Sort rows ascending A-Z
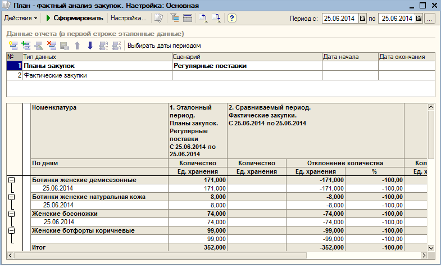The image size is (441, 272). pyautogui.click(x=103, y=46)
